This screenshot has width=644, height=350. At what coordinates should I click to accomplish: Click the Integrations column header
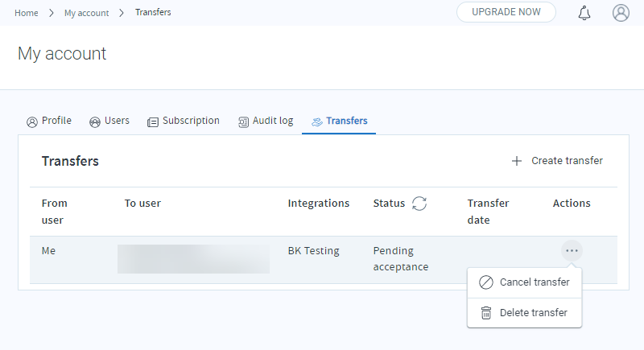tap(319, 204)
